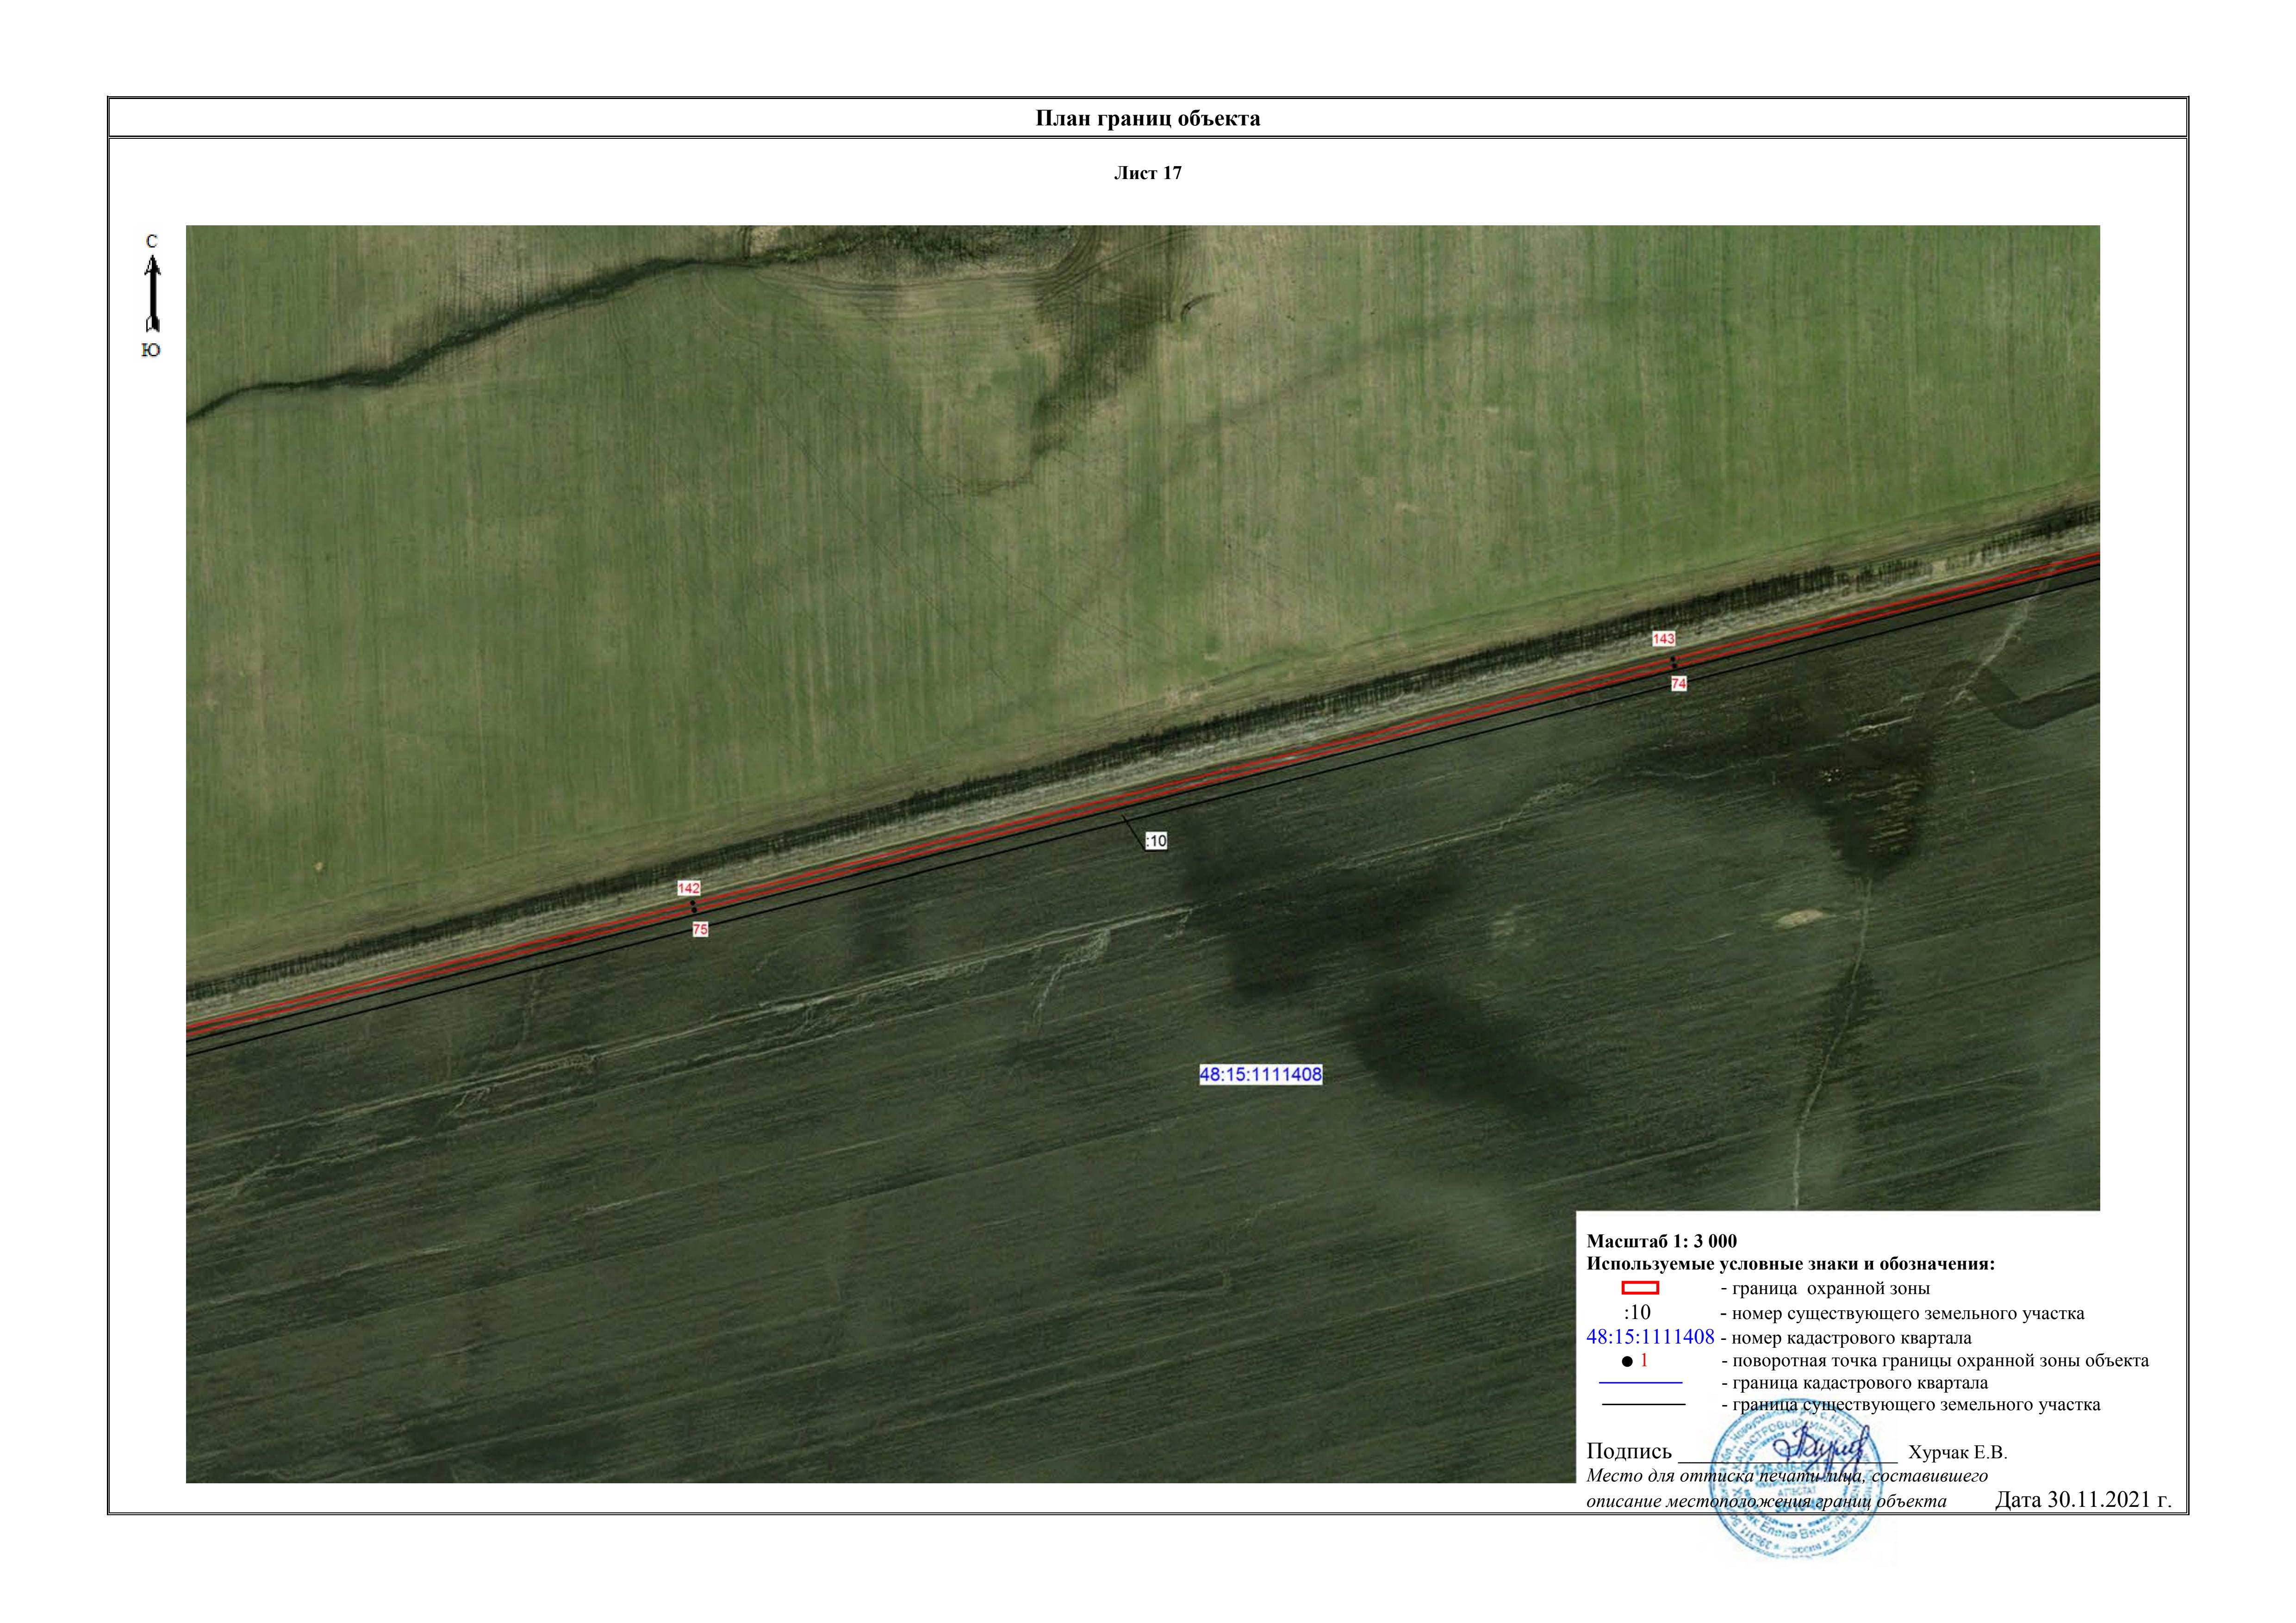Click the turning point dot near 143
The width and height of the screenshot is (2296, 1623).
pos(1673,660)
